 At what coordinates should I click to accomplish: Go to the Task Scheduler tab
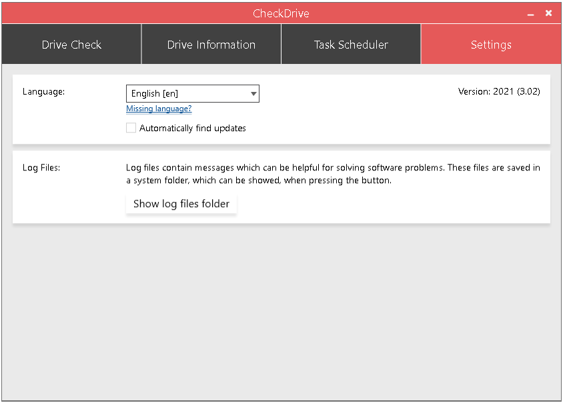pos(351,45)
